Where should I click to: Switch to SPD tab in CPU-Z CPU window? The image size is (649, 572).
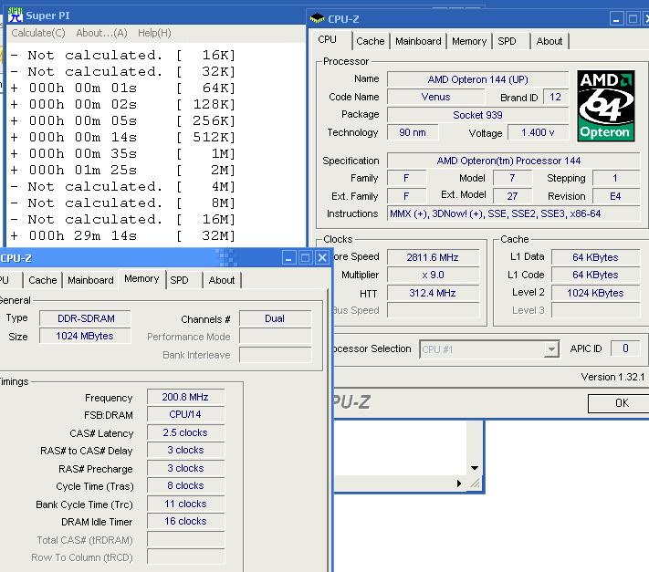coord(507,41)
